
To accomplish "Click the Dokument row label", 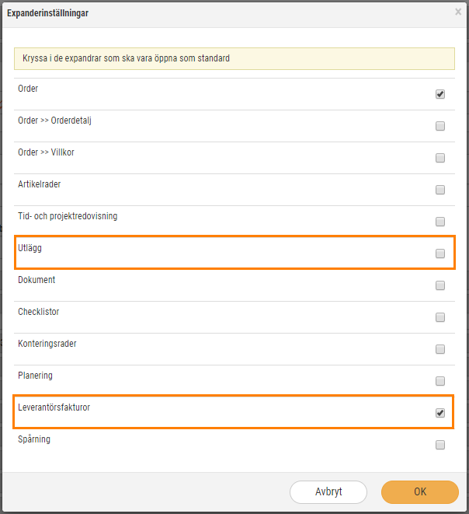I will 36,280.
